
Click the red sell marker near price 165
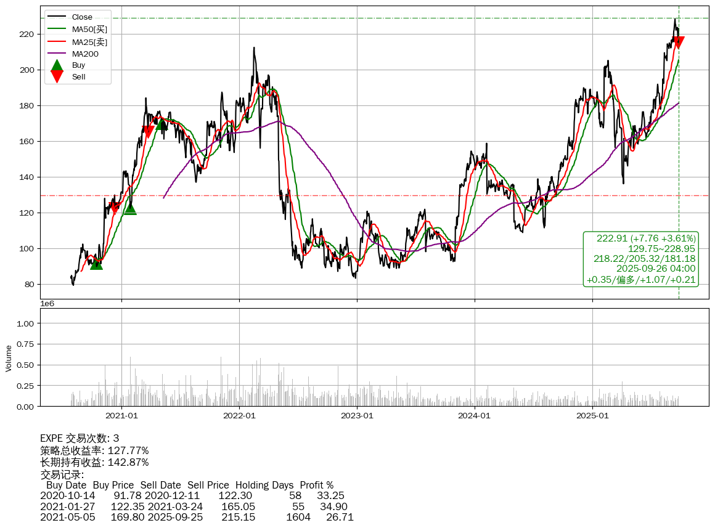point(148,132)
